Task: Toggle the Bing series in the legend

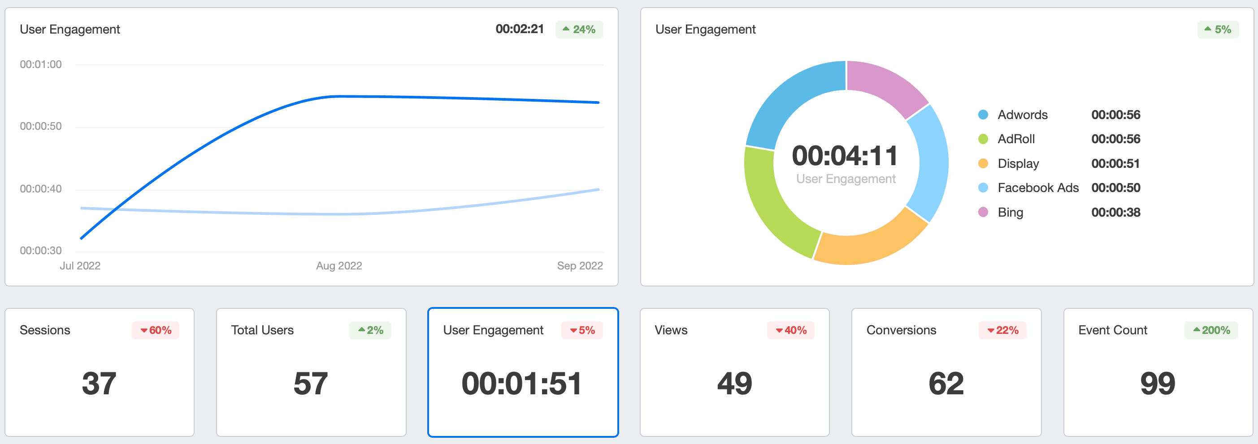Action: (x=1010, y=213)
